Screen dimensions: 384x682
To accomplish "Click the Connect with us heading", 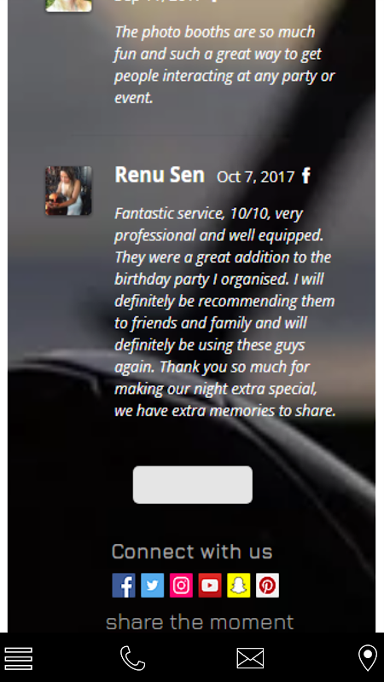I will [x=192, y=552].
